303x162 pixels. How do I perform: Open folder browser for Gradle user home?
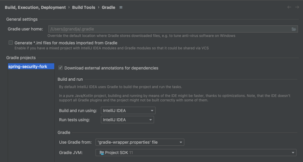(294, 29)
